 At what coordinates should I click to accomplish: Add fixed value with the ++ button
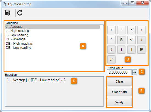pos(135,72)
